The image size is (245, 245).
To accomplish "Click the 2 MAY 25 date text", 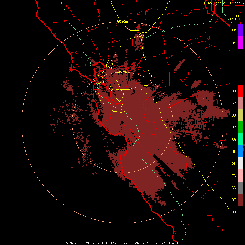I will click(x=157, y=243).
